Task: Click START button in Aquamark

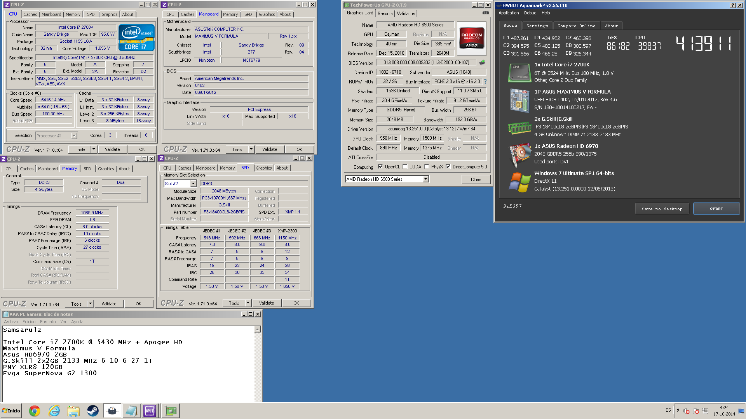Action: coord(716,209)
